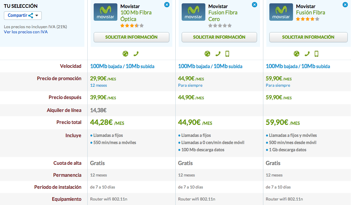Image resolution: width=351 pixels, height=205 pixels.
Task: Click Movistar logo of Fusión Fibra
Action: point(281,12)
